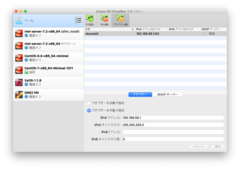Click power-off icon of rhel-server clone

26,48
